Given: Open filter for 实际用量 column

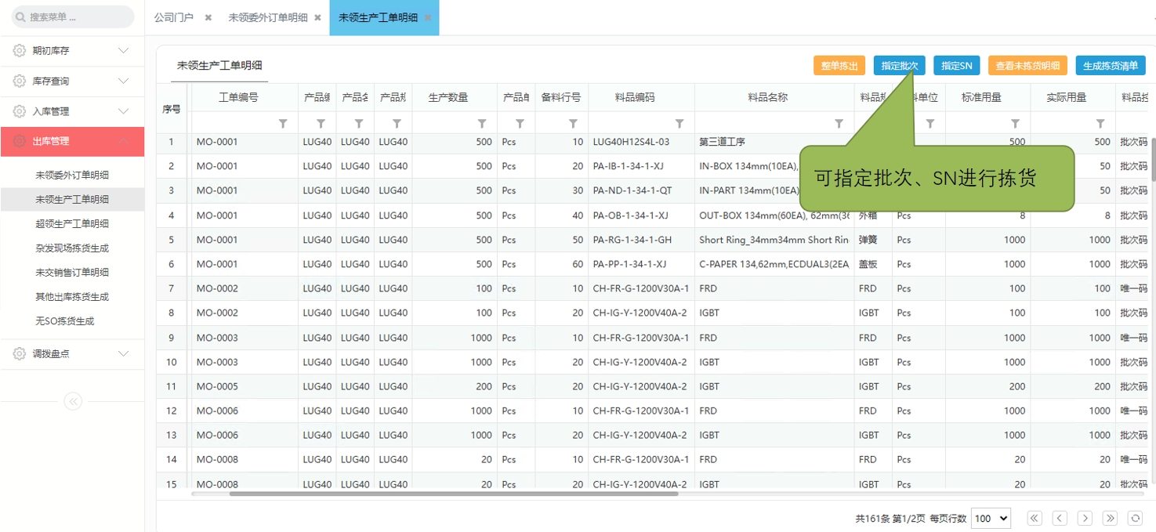Looking at the screenshot, I should tap(1100, 124).
